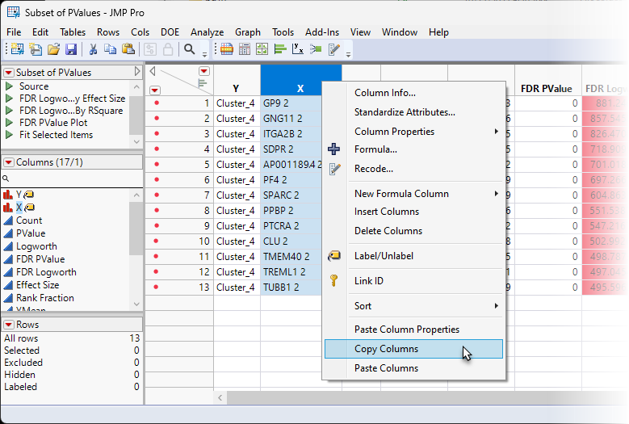Select the Logworth column in Columns list
The height and width of the screenshot is (424, 629).
pos(36,246)
